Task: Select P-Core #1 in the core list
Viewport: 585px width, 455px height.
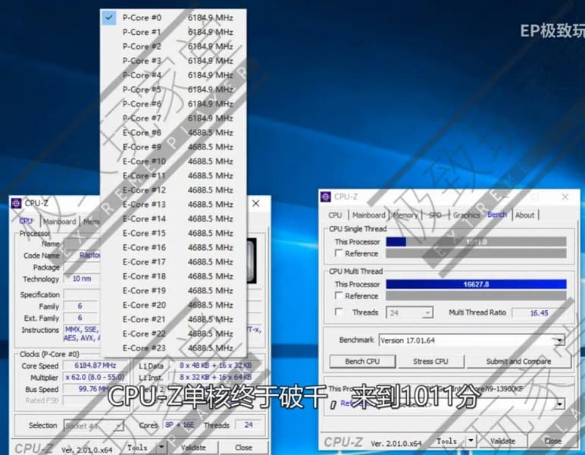Action: point(173,32)
